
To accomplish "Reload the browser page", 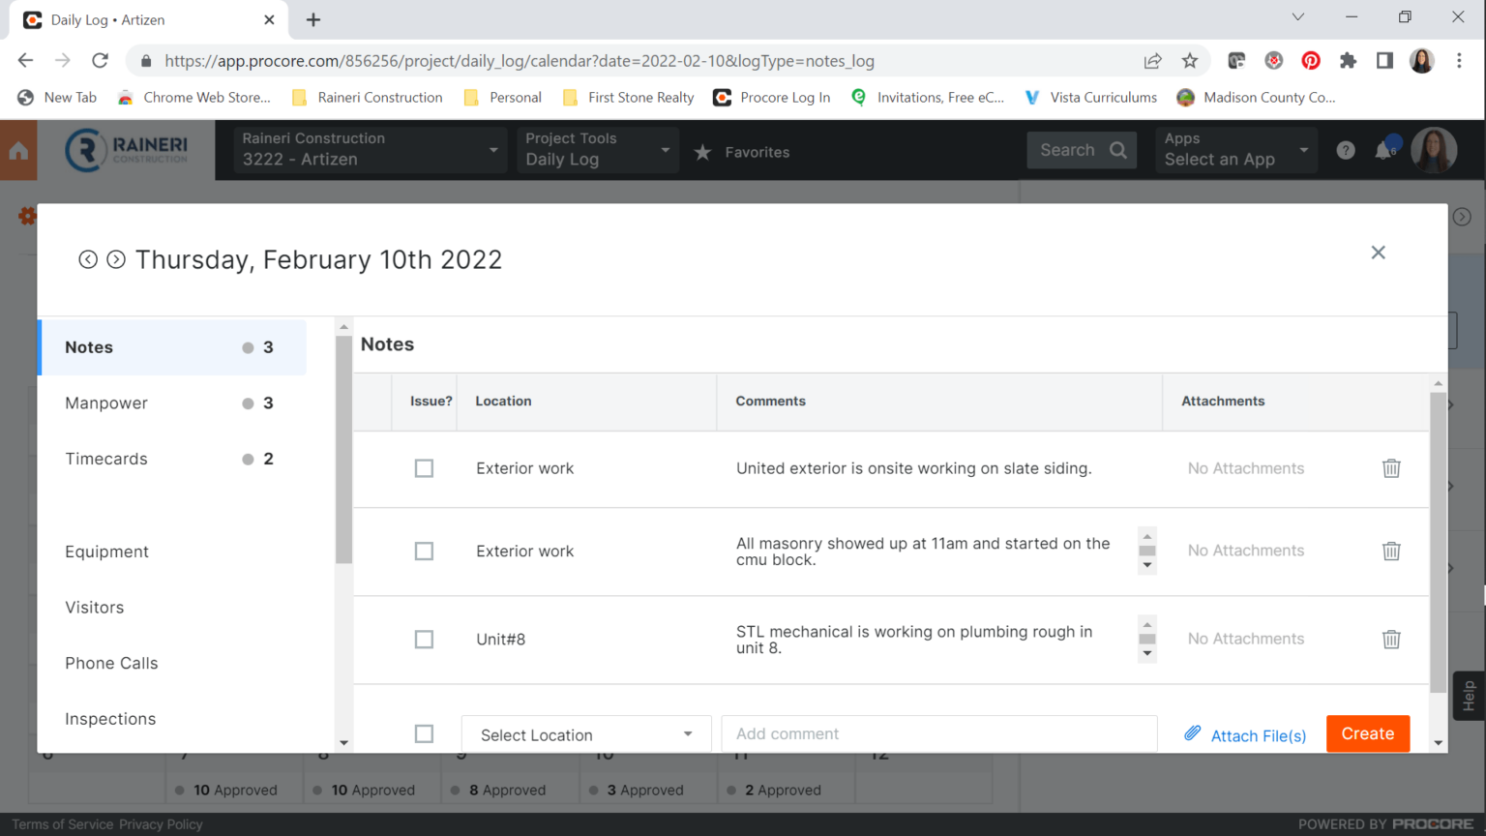I will click(100, 60).
